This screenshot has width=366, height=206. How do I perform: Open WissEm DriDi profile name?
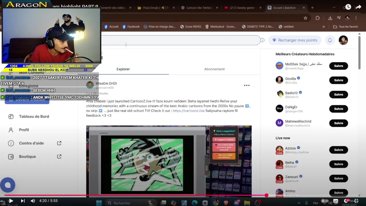106,83
